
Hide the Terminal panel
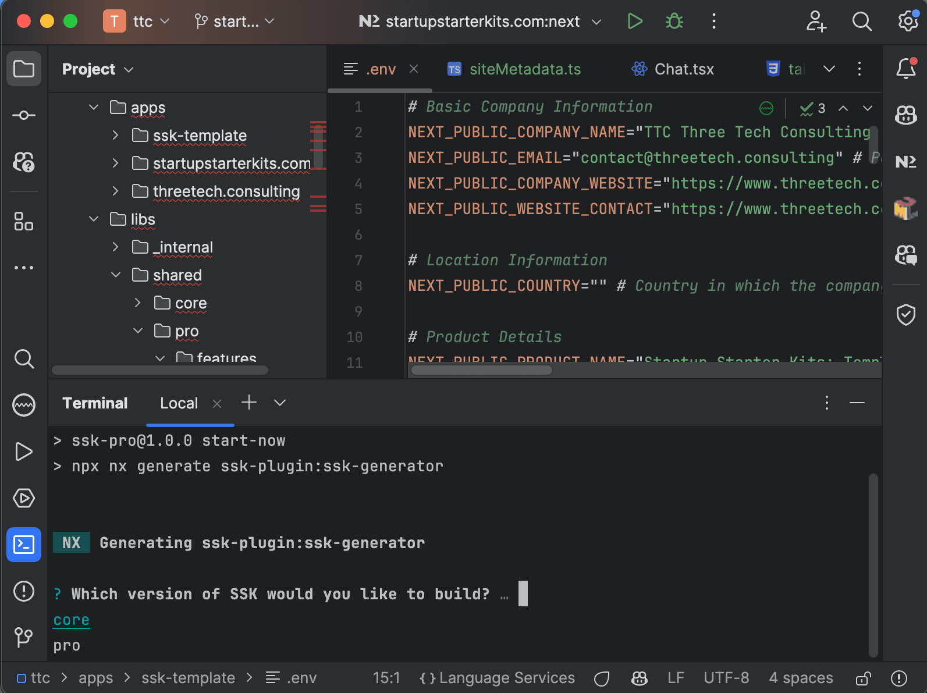pyautogui.click(x=857, y=403)
